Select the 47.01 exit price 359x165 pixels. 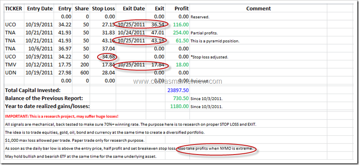click(x=157, y=32)
